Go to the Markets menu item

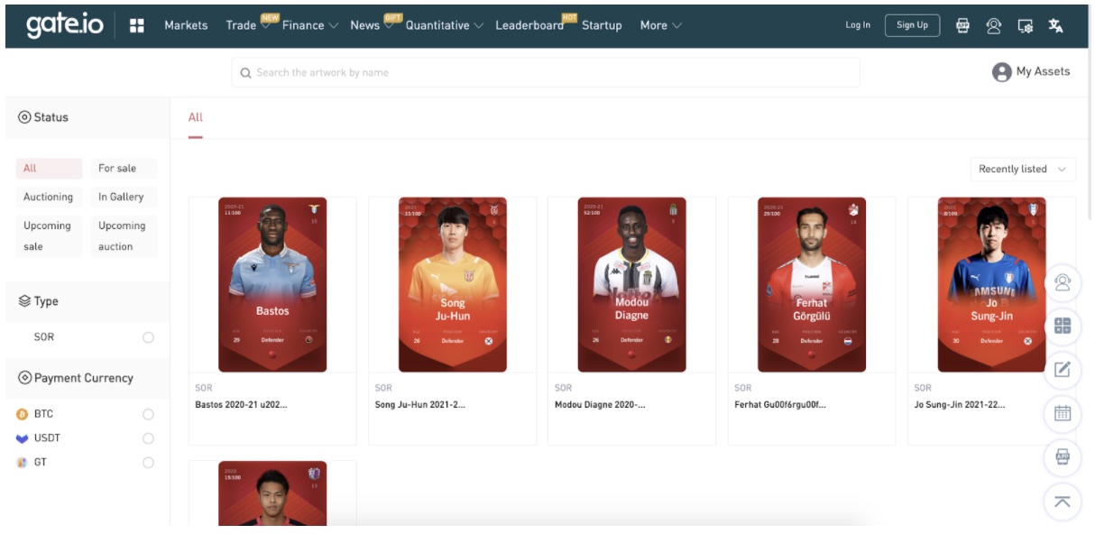pyautogui.click(x=186, y=25)
